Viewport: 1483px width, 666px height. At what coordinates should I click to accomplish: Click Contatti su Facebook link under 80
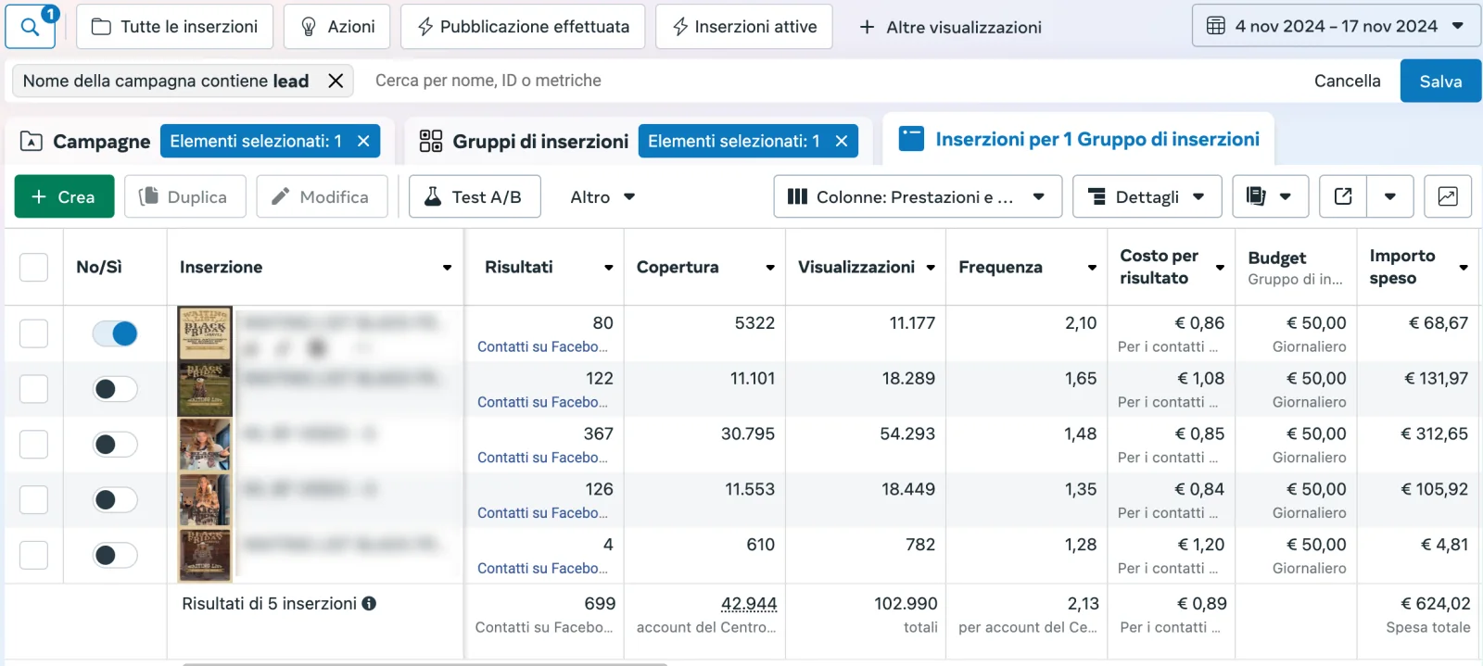(542, 346)
